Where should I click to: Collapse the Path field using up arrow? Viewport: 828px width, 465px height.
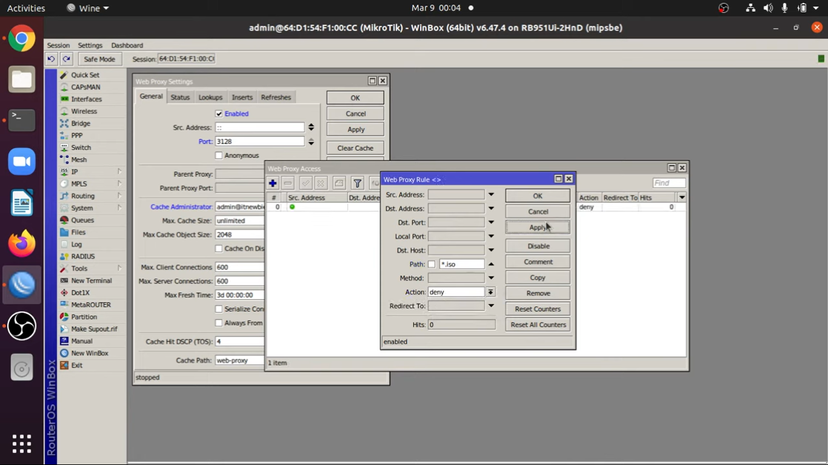click(491, 265)
